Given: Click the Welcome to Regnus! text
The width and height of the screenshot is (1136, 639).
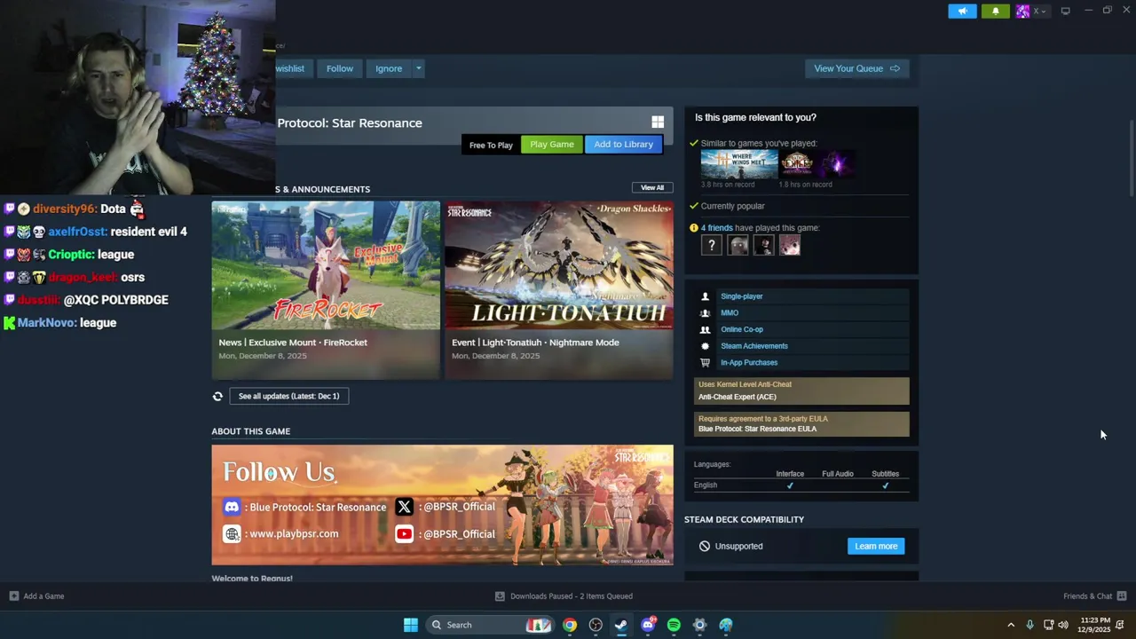Looking at the screenshot, I should click(252, 579).
